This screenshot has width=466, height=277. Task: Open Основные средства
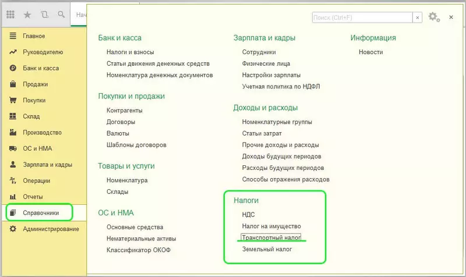coord(135,227)
